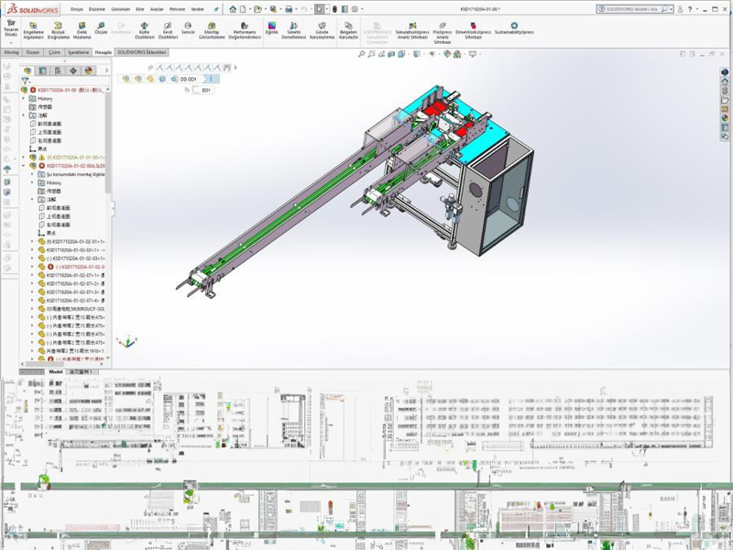Click the Ölçüm measure tool
733x550 pixels.
click(x=102, y=25)
